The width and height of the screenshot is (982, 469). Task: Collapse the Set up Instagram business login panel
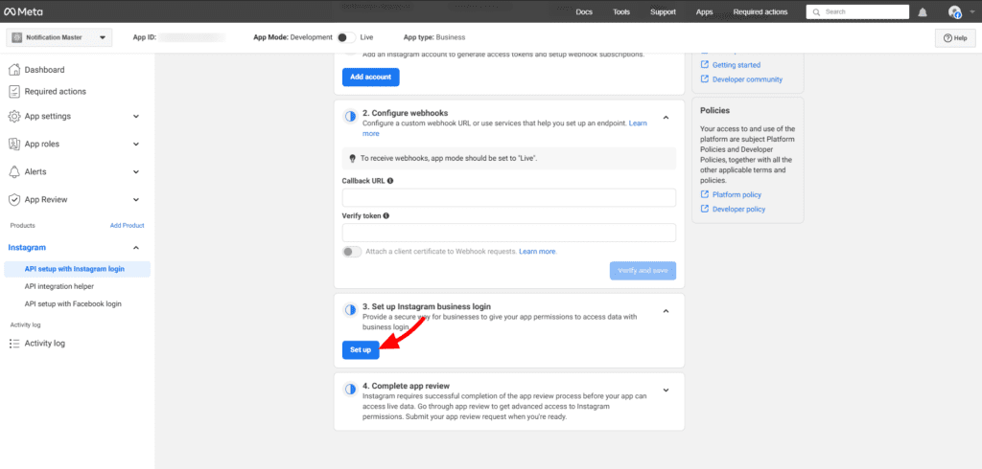[666, 311]
